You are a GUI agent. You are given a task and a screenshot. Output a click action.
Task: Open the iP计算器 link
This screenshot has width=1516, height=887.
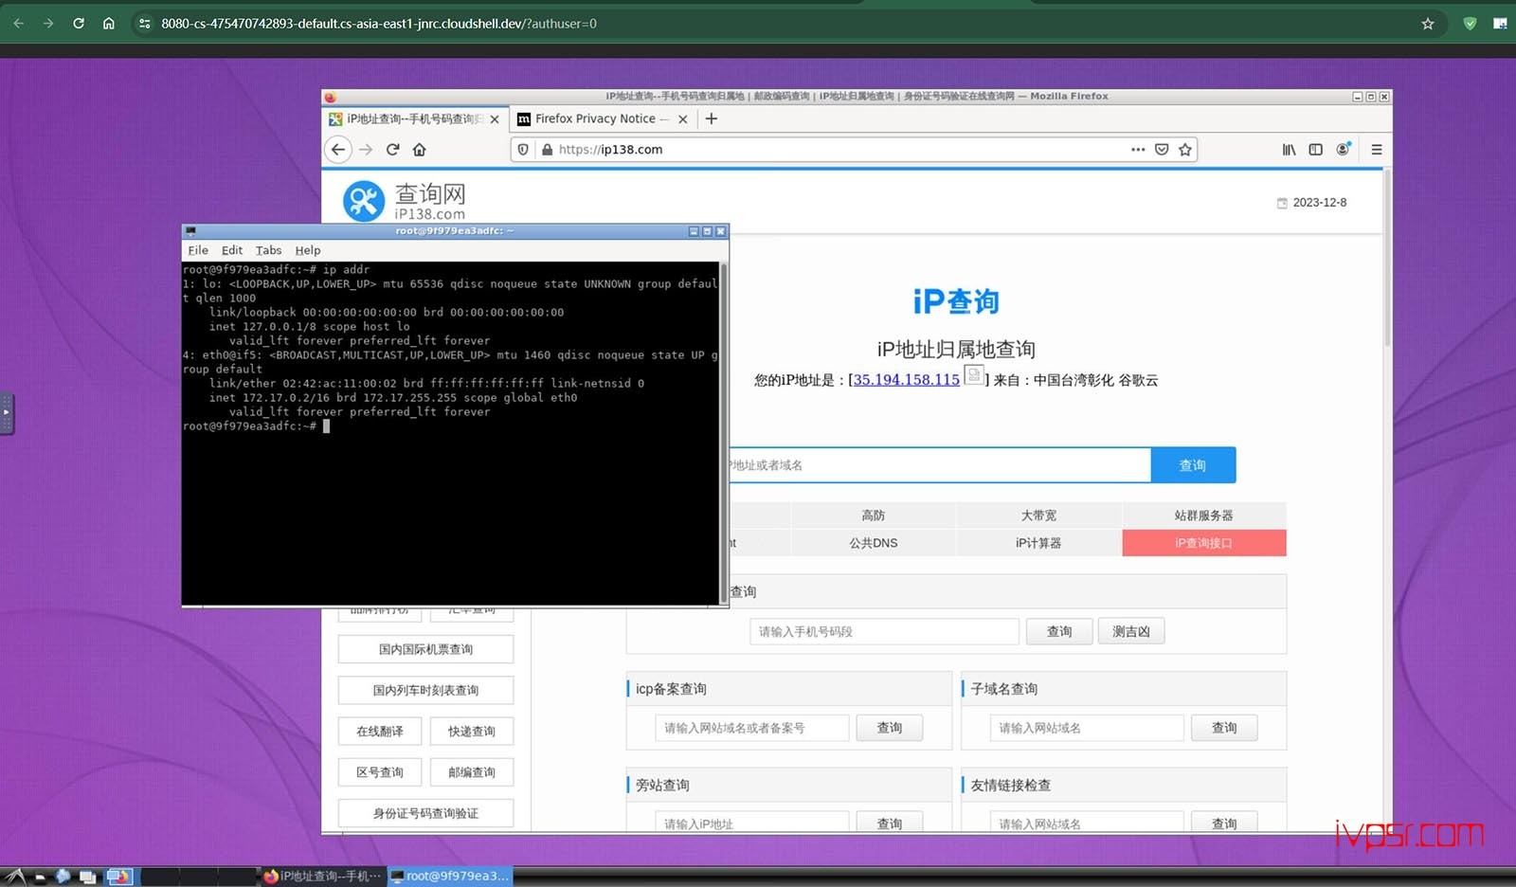[x=1038, y=543]
